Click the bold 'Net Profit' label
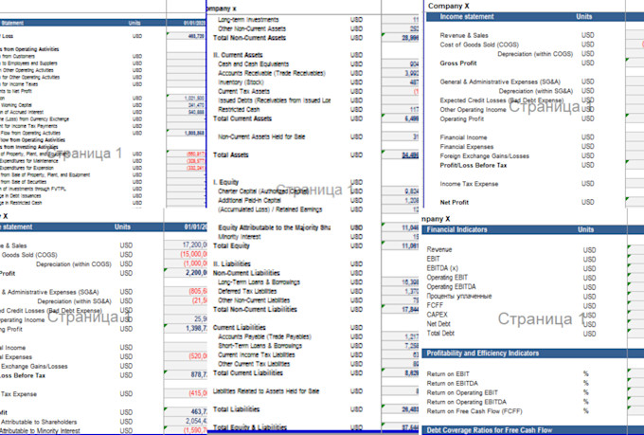This screenshot has height=435, width=644. click(455, 202)
